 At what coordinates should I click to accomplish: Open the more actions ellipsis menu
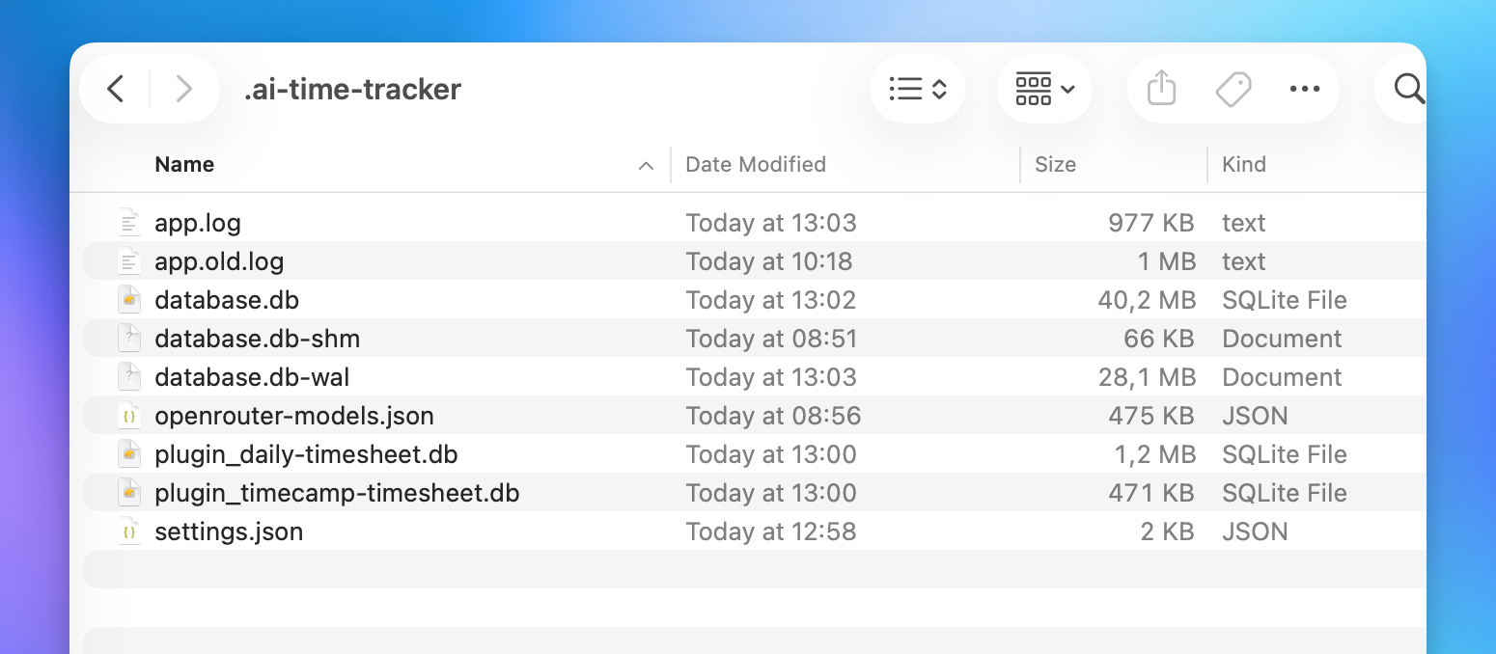tap(1304, 90)
